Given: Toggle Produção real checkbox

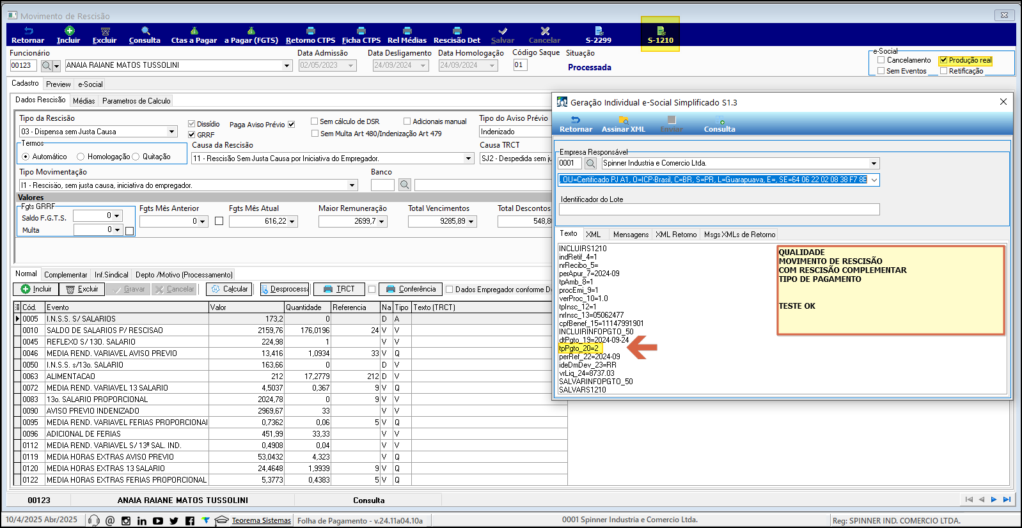Looking at the screenshot, I should coord(943,60).
